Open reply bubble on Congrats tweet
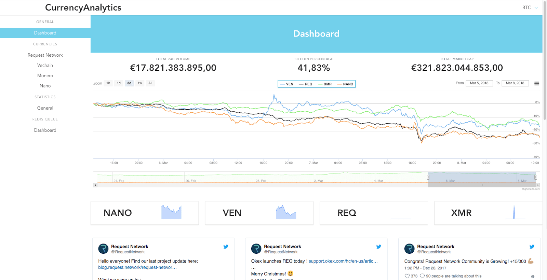This screenshot has height=280, width=547. tap(422, 276)
